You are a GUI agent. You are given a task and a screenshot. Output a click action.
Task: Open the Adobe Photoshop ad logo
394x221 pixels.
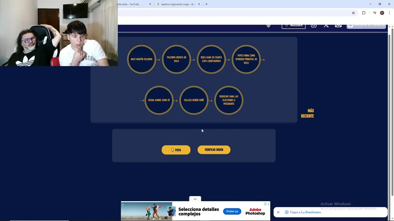[x=255, y=211]
